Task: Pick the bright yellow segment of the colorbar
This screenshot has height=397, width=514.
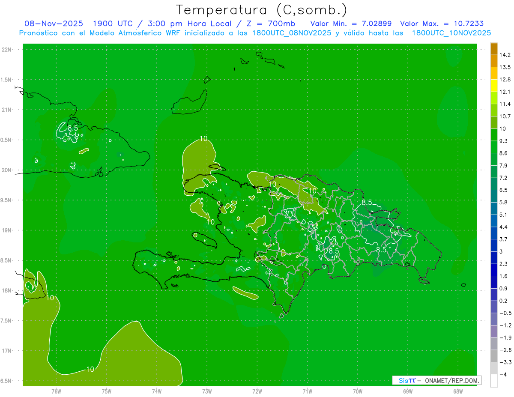Action: [494, 86]
